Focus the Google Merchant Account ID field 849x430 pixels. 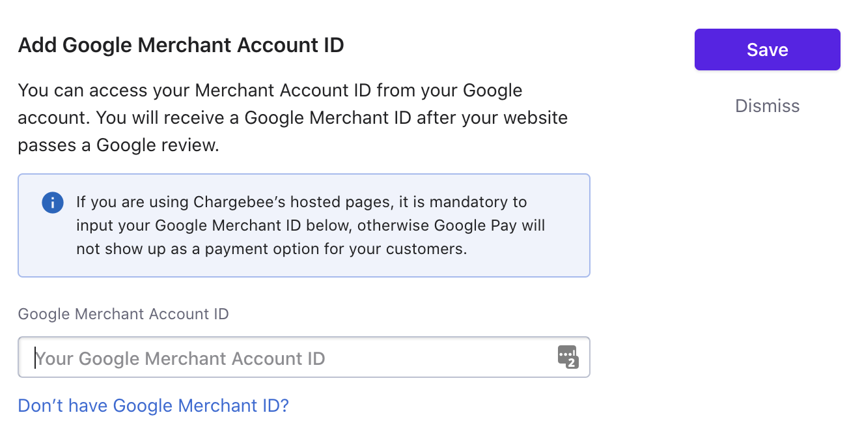tap(304, 357)
